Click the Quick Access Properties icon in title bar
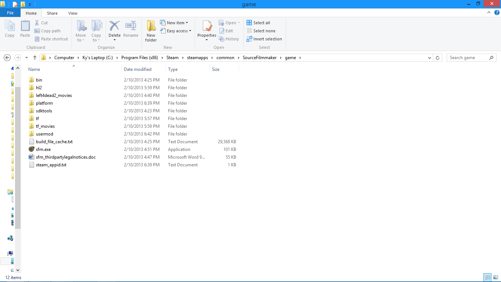The height and width of the screenshot is (282, 501). (x=15, y=4)
